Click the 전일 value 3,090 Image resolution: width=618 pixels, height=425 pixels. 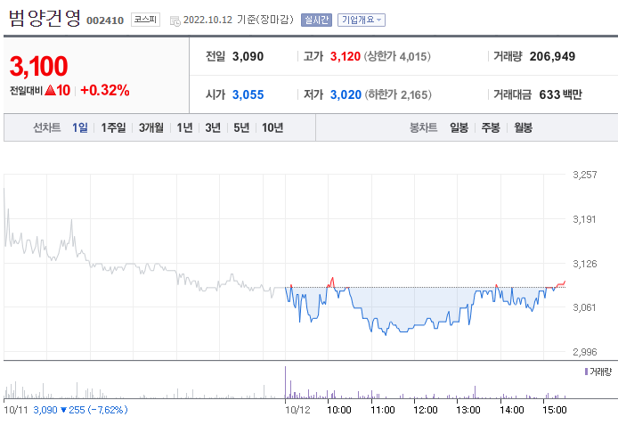[248, 56]
